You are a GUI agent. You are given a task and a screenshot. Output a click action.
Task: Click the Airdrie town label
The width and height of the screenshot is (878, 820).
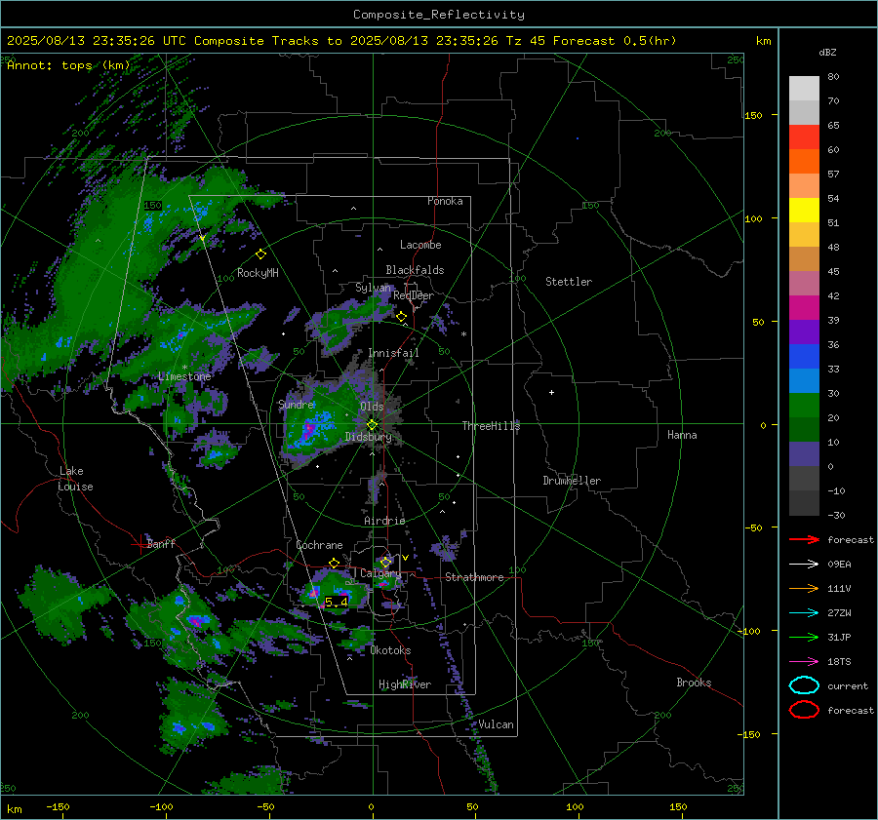384,521
